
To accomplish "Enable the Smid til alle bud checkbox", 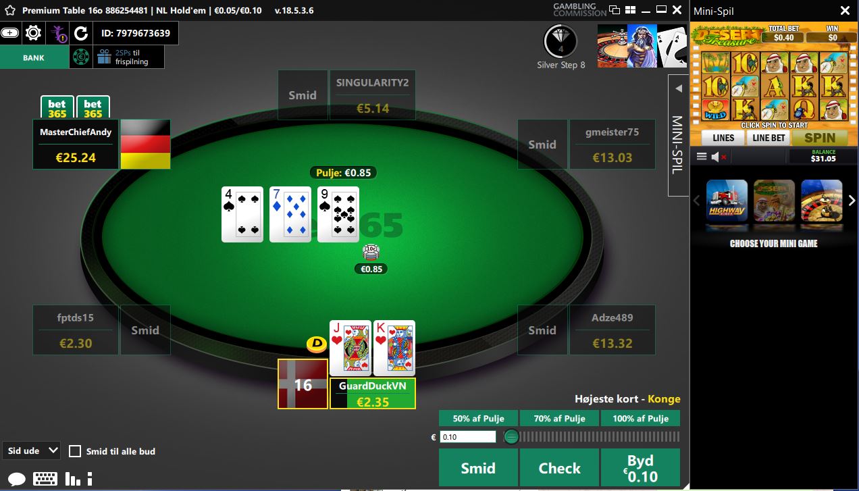I will click(x=75, y=451).
